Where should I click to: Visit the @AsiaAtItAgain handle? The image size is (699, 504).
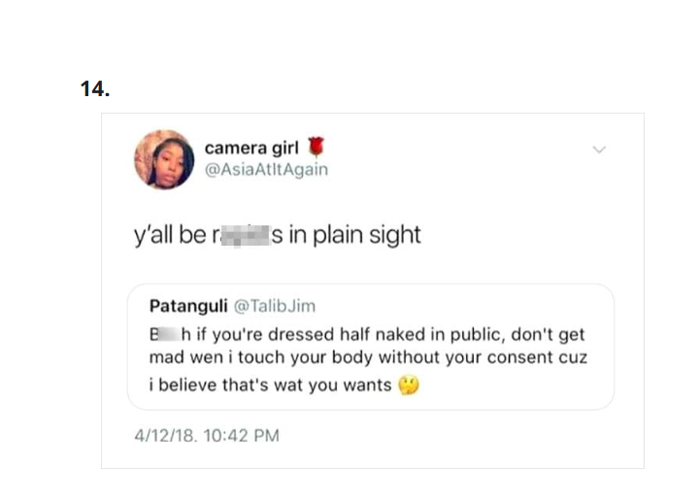pyautogui.click(x=266, y=169)
